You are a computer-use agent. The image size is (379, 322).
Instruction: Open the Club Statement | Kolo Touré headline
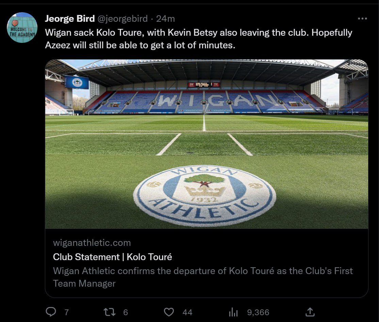point(112,257)
